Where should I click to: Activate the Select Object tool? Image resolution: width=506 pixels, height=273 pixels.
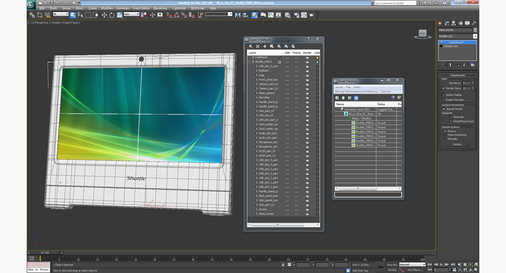(x=73, y=15)
